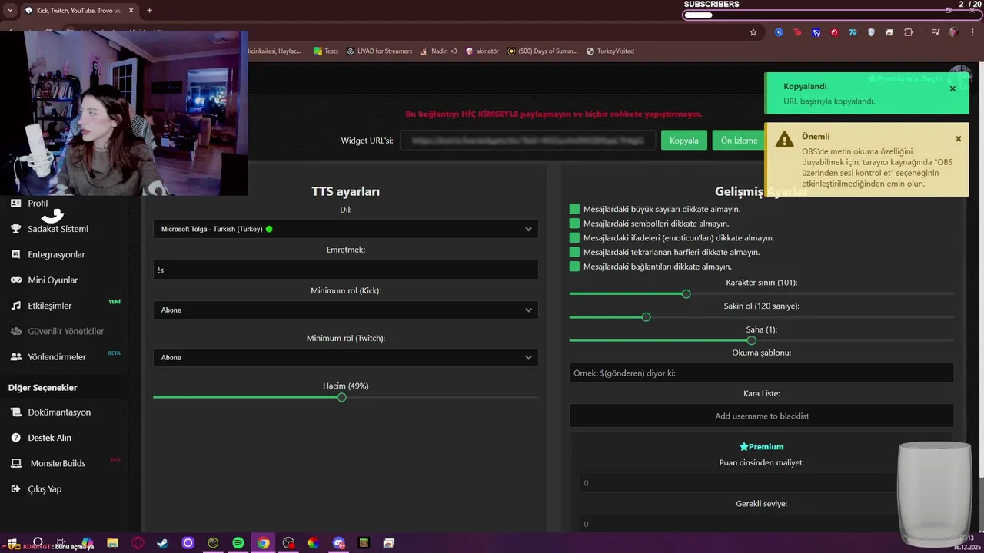Viewport: 984px width, 553px height.
Task: Open the Chrome media control icon
Action: click(936, 32)
